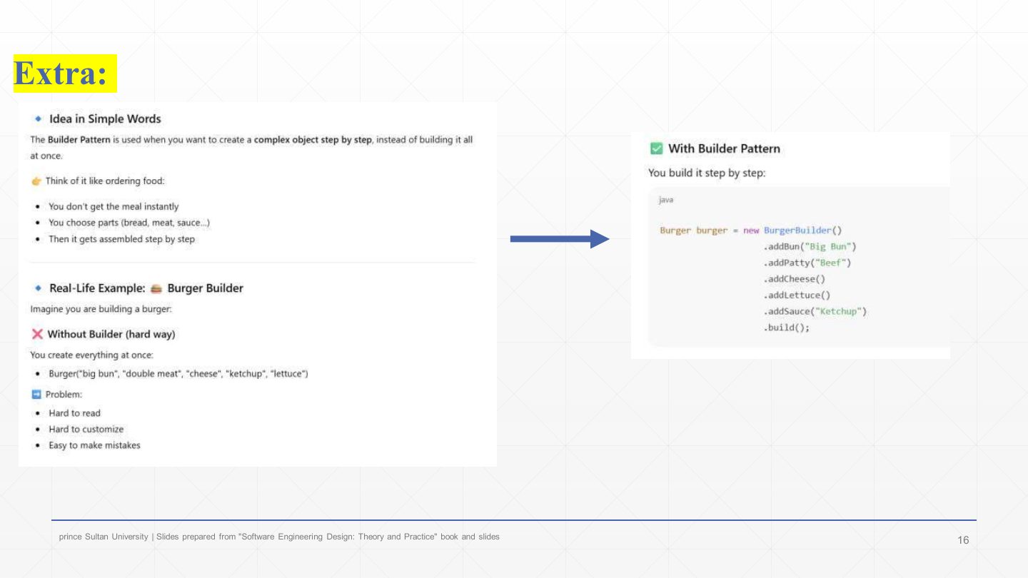Click the .addBun("Big Bun") code line

(x=810, y=247)
